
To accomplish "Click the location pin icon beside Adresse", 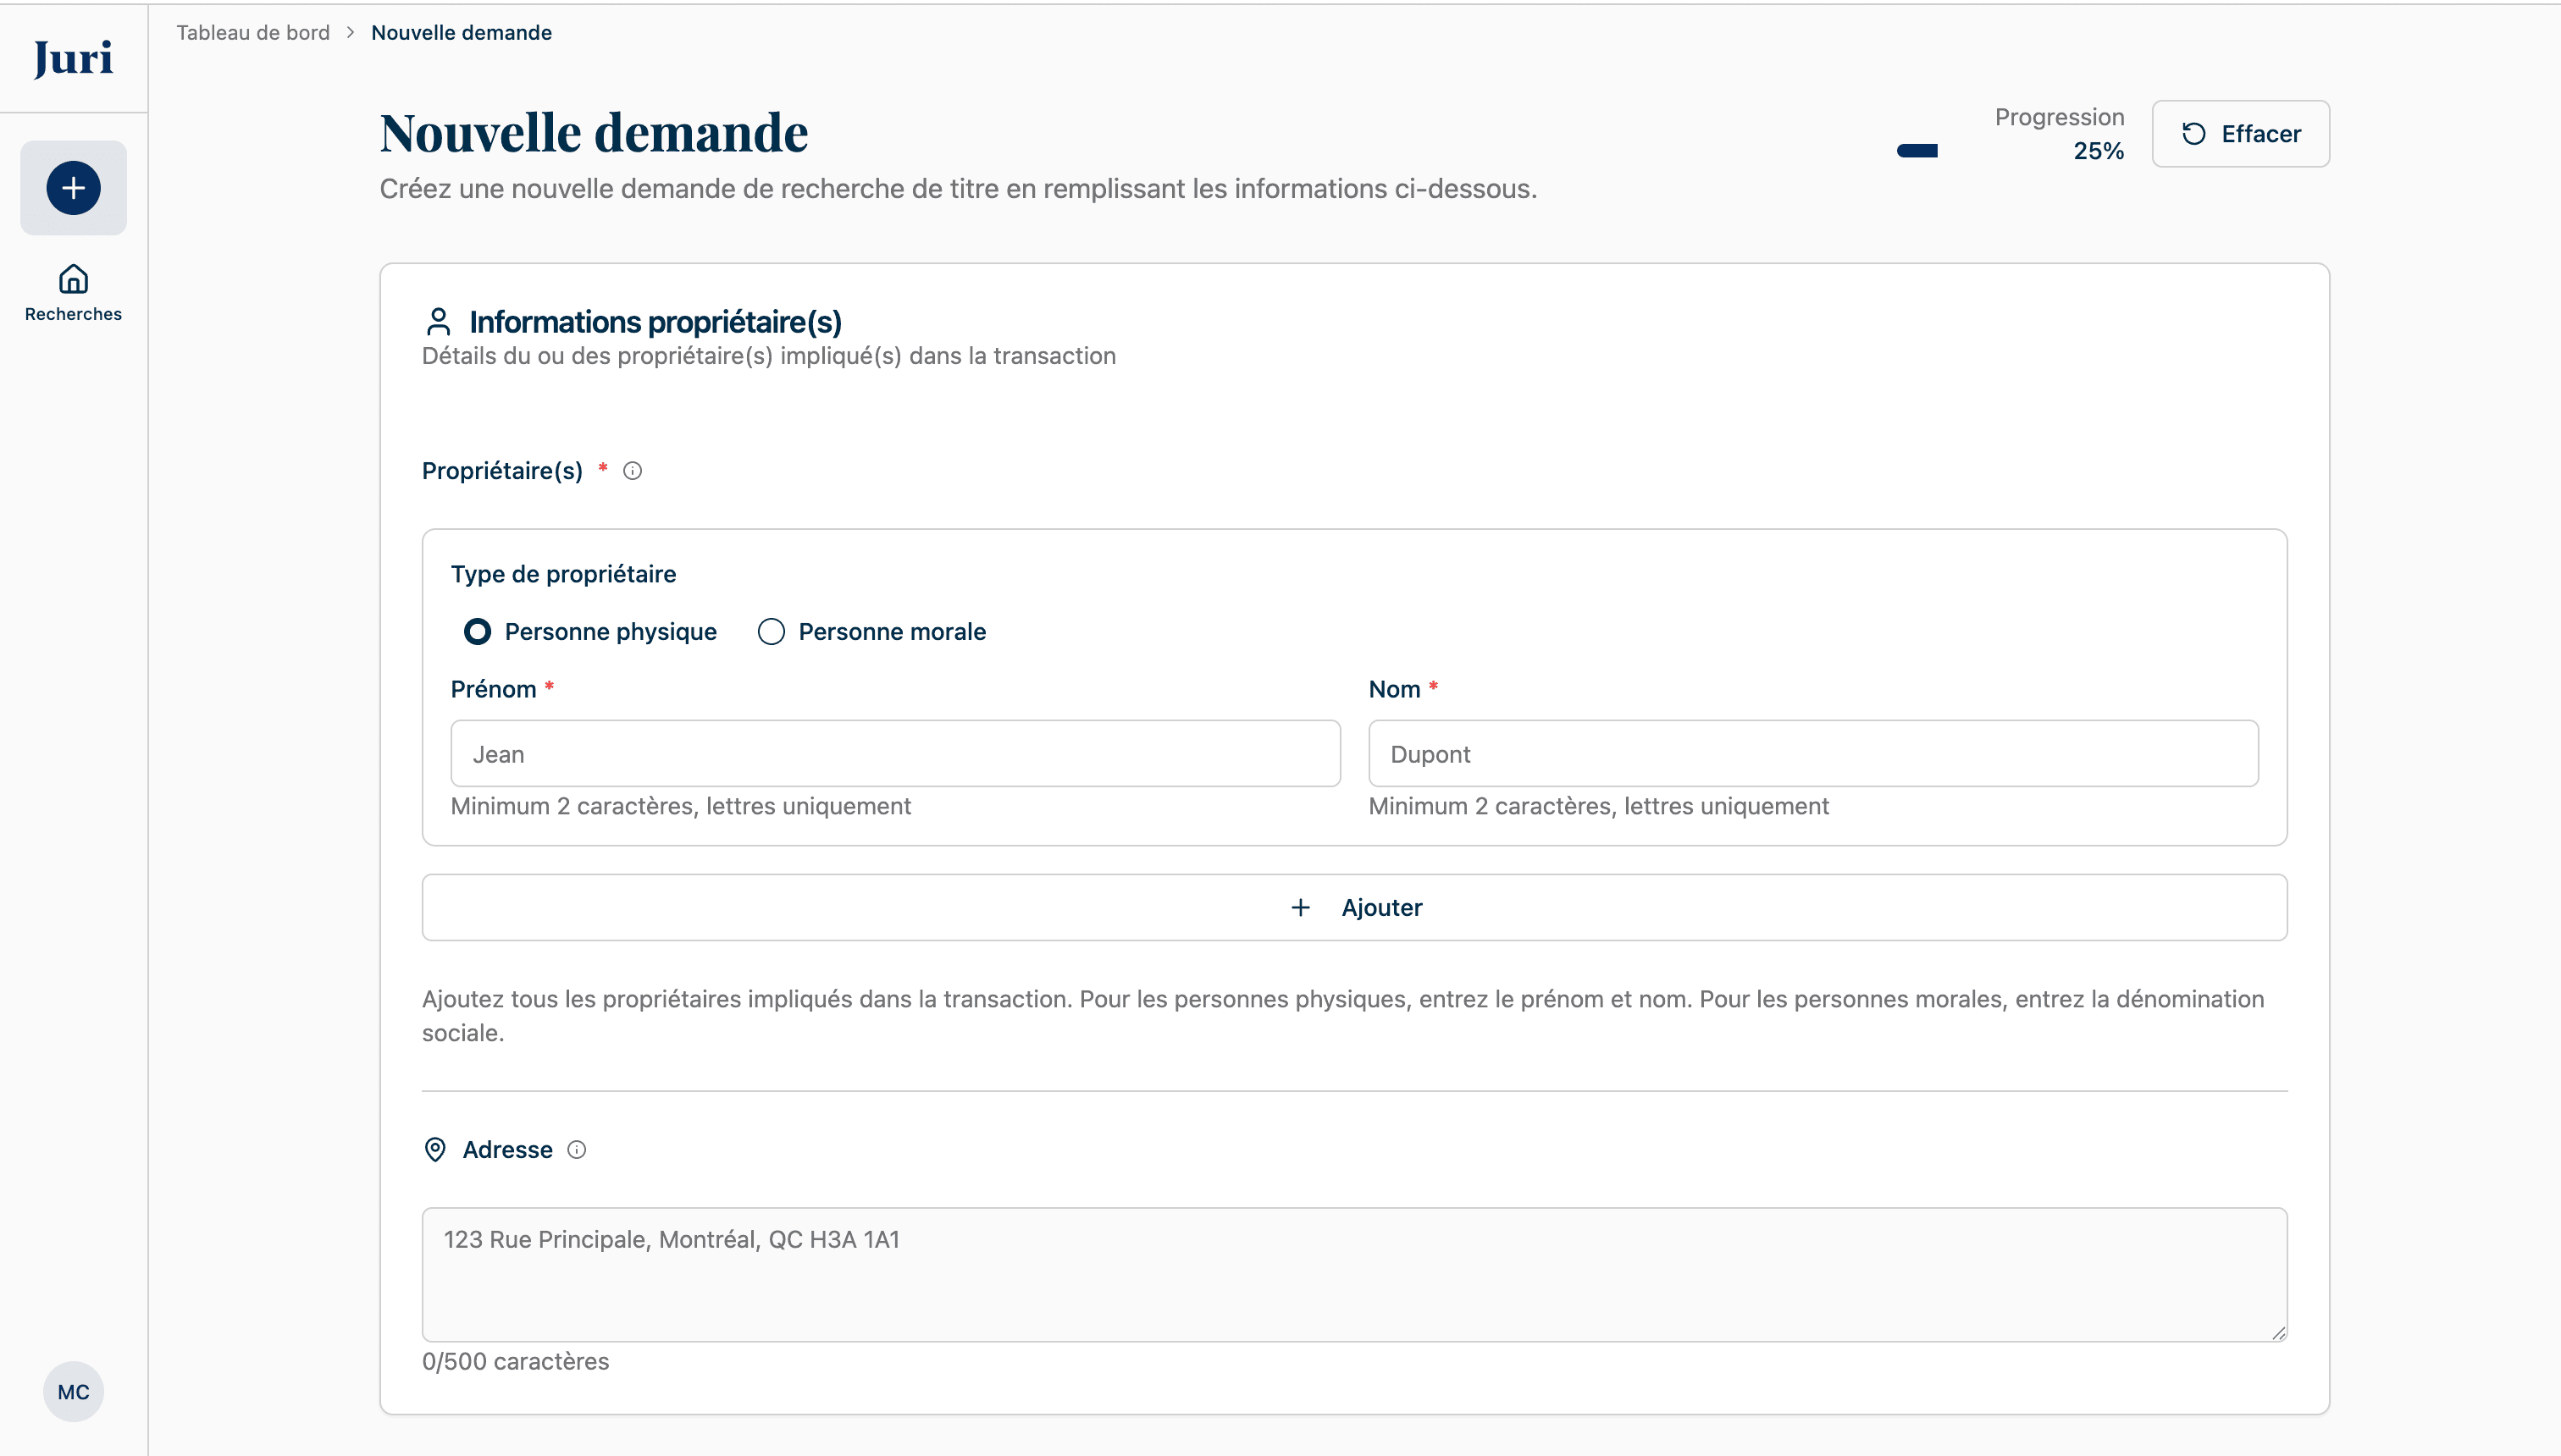I will click(435, 1149).
